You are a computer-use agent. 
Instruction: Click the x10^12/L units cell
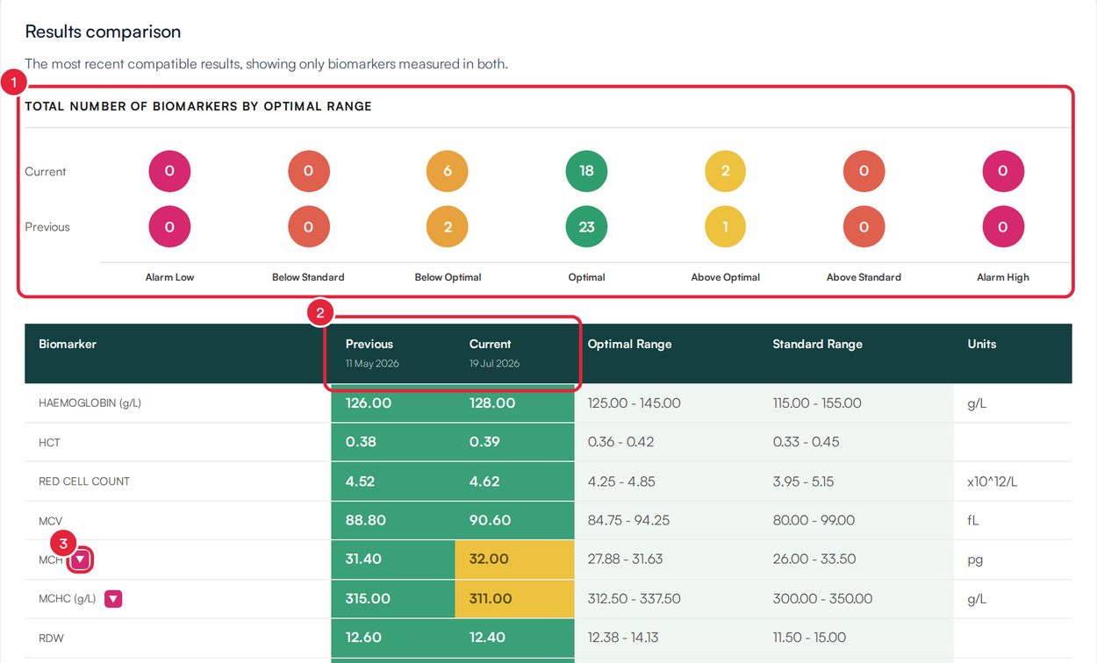[x=992, y=481]
